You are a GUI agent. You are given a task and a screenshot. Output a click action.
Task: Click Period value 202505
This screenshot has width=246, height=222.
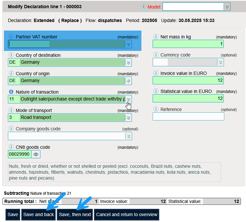coord(149,20)
